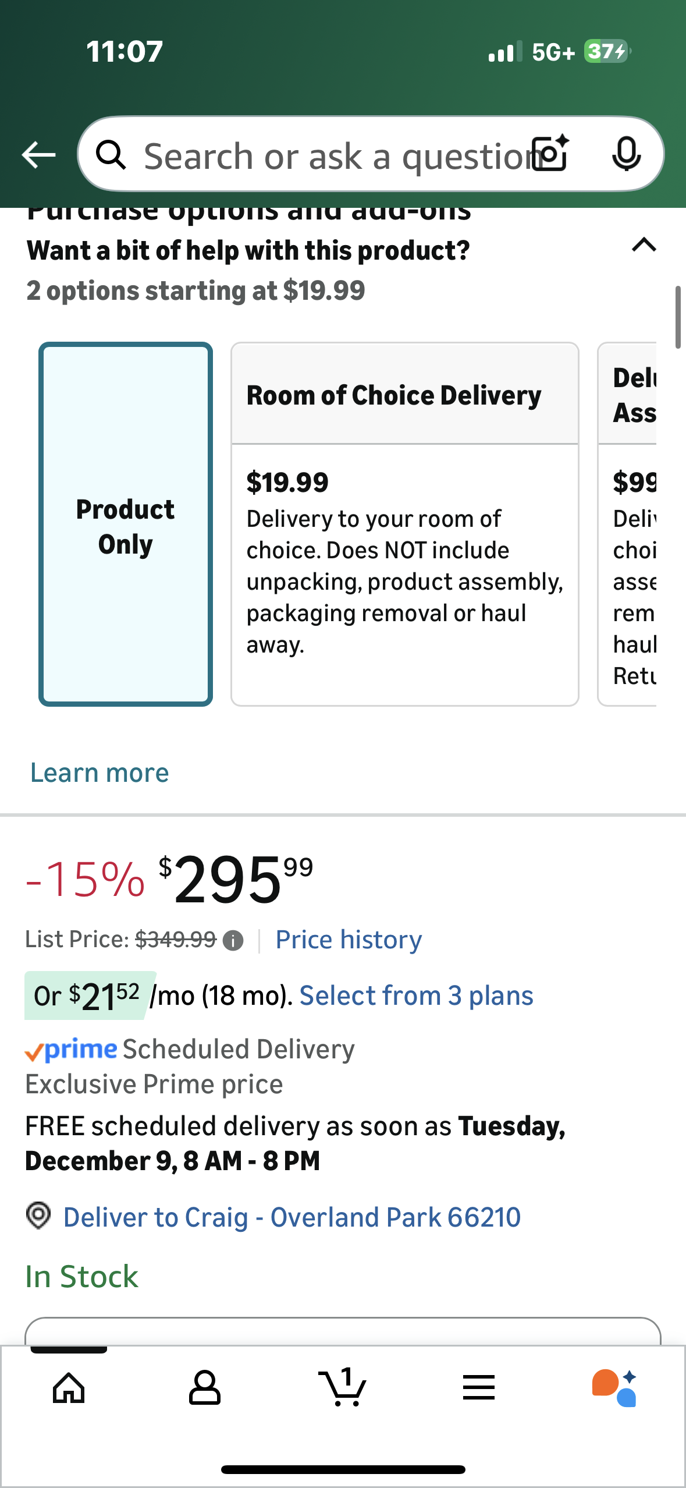Tap the microphone voice search icon

[626, 154]
